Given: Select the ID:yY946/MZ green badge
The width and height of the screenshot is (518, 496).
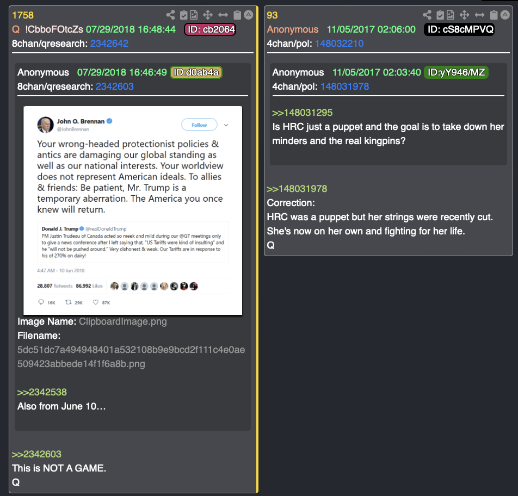Looking at the screenshot, I should pyautogui.click(x=456, y=72).
